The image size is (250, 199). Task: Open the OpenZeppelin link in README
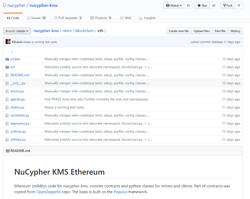pyautogui.click(x=49, y=192)
